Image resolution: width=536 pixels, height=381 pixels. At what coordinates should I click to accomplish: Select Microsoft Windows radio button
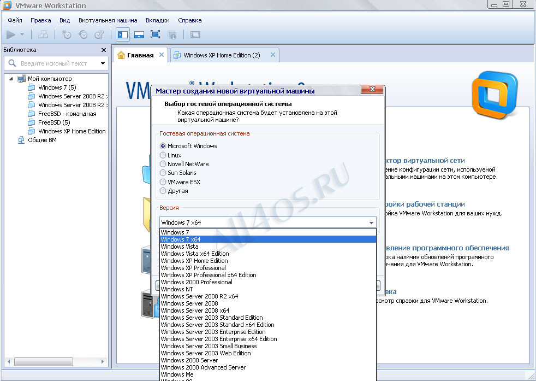click(163, 146)
